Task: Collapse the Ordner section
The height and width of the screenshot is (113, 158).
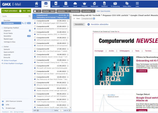Action: [2, 47]
